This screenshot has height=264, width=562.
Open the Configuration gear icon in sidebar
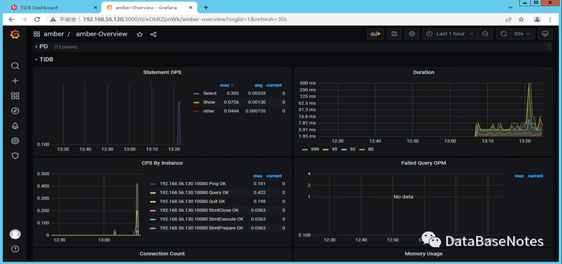pos(15,141)
